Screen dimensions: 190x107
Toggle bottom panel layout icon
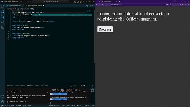click(x=78, y=2)
